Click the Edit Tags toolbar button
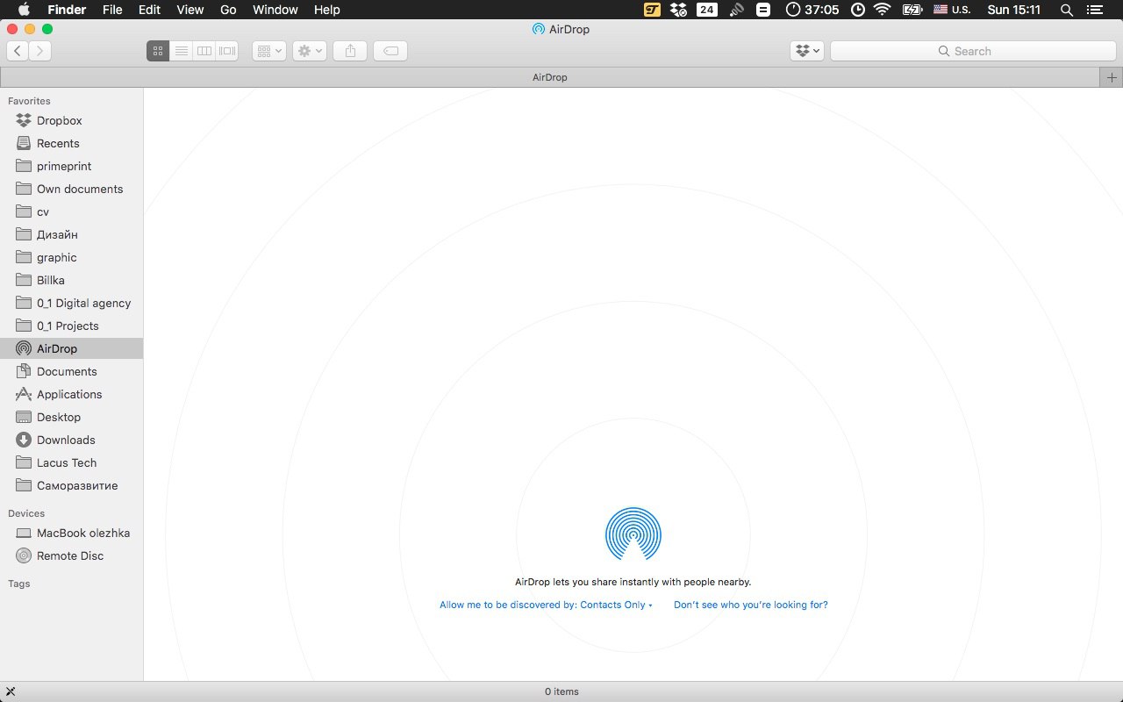This screenshot has width=1123, height=702. tap(390, 51)
